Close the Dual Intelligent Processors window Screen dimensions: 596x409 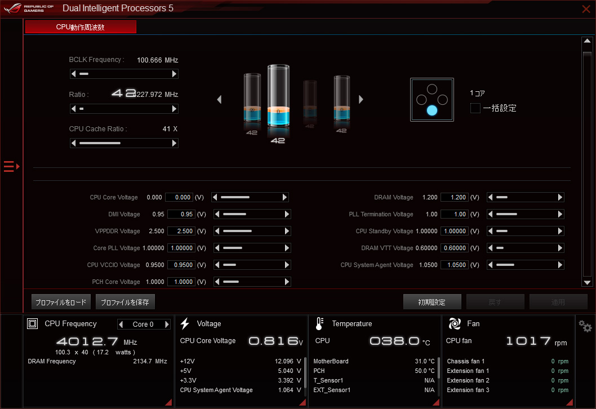[586, 9]
